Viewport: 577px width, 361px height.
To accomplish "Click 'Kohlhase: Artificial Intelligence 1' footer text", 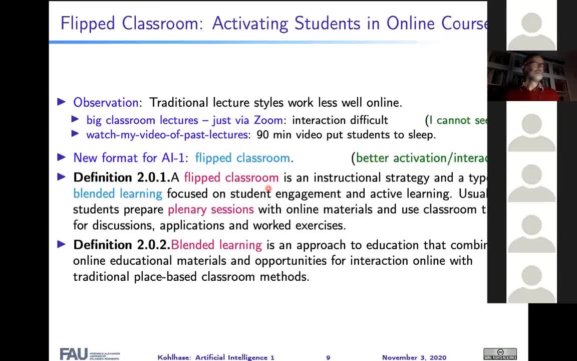I will [216, 357].
